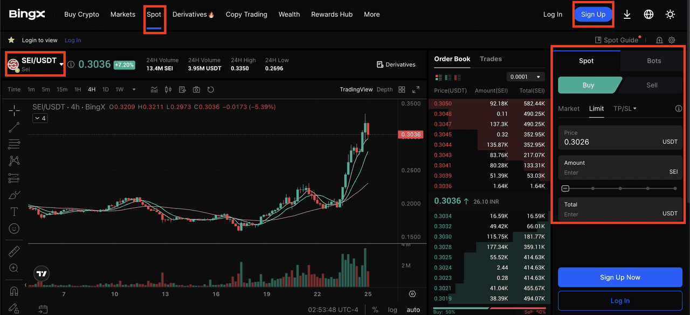Open the trading settings gear icon
This screenshot has height=315, width=690.
pyautogui.click(x=672, y=40)
